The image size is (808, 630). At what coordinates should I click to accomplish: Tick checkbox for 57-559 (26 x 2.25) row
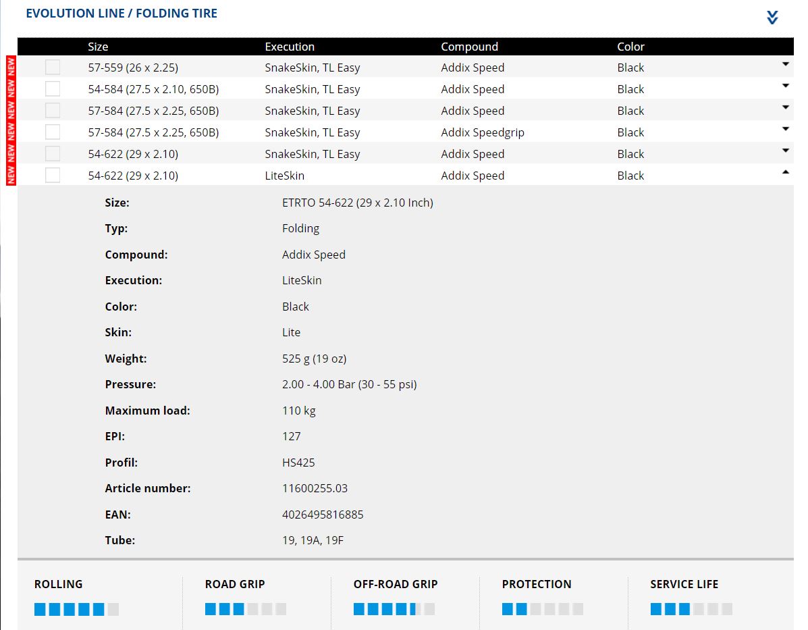[53, 67]
